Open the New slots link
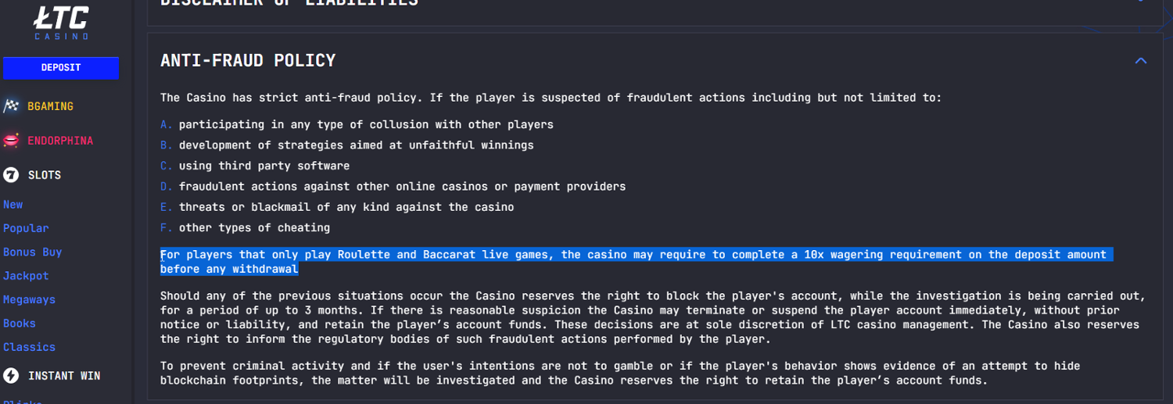The image size is (1173, 404). pos(13,205)
